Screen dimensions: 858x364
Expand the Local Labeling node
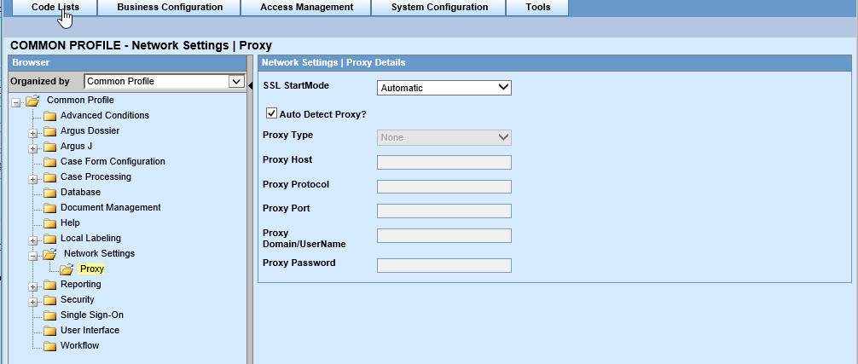(x=33, y=240)
